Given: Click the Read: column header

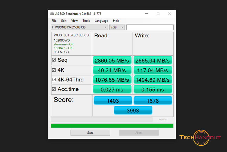Looking at the screenshot, I should 101,36.
